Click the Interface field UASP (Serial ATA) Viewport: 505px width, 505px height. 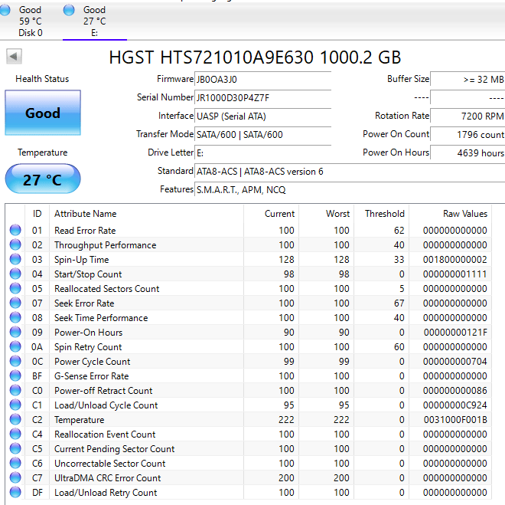262,116
